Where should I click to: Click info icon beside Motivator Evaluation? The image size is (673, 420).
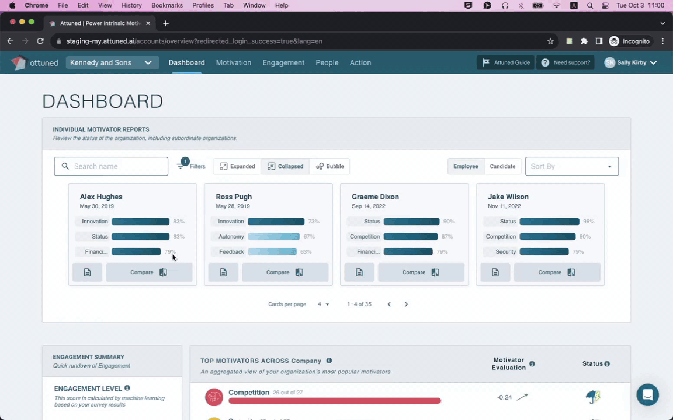tap(532, 363)
